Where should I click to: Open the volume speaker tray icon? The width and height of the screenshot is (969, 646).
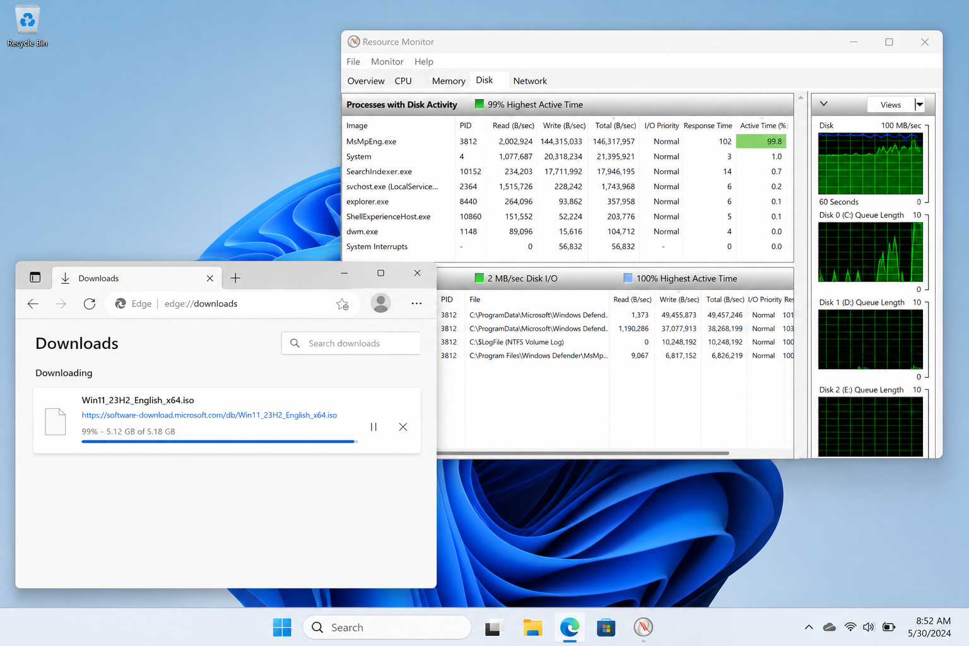tap(869, 627)
